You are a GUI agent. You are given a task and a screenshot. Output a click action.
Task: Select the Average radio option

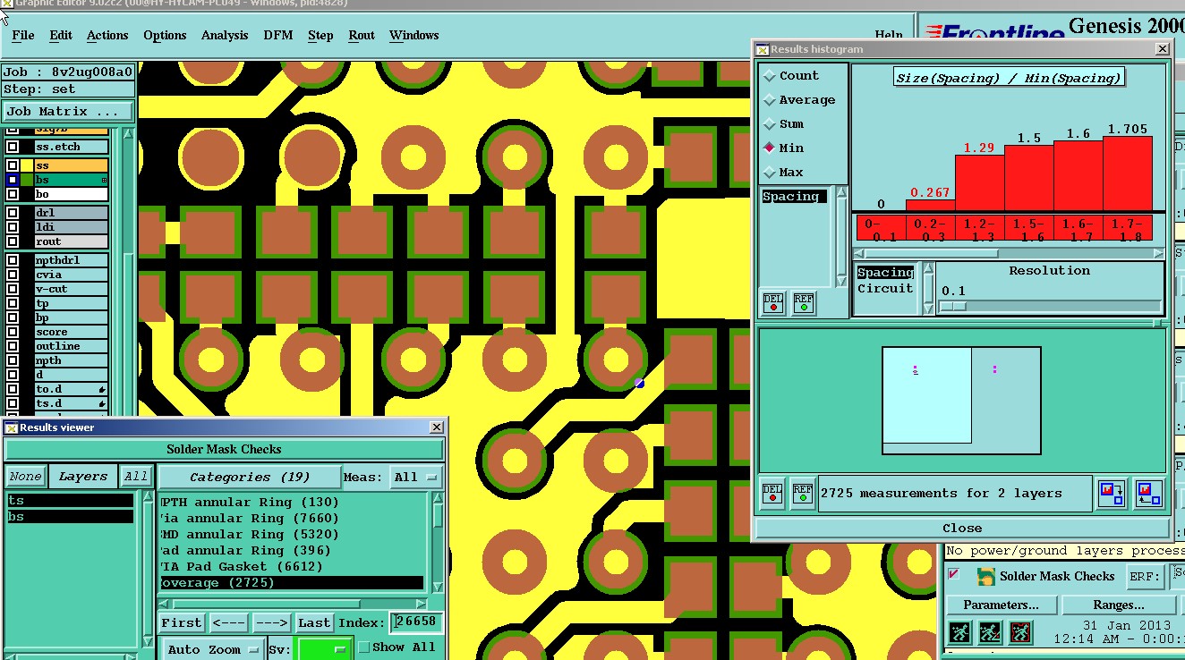pos(770,100)
